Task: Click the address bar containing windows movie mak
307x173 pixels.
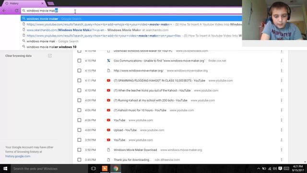Action: [131, 11]
